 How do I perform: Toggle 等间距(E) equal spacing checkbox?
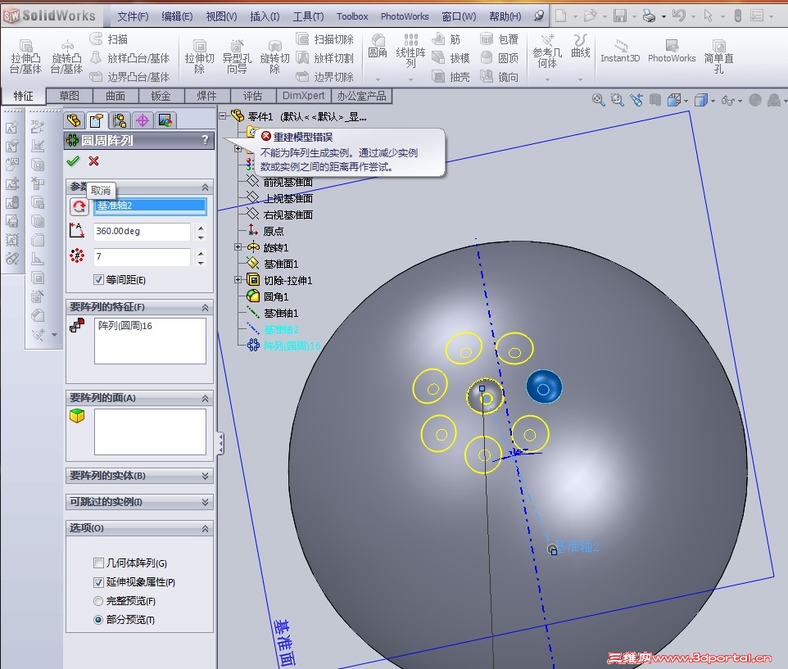click(x=98, y=280)
